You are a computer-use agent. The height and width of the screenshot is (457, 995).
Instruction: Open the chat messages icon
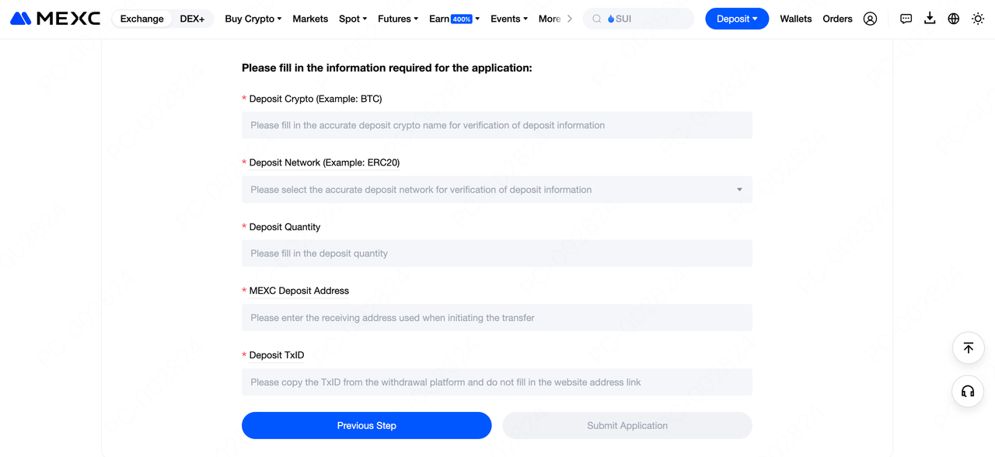tap(906, 19)
